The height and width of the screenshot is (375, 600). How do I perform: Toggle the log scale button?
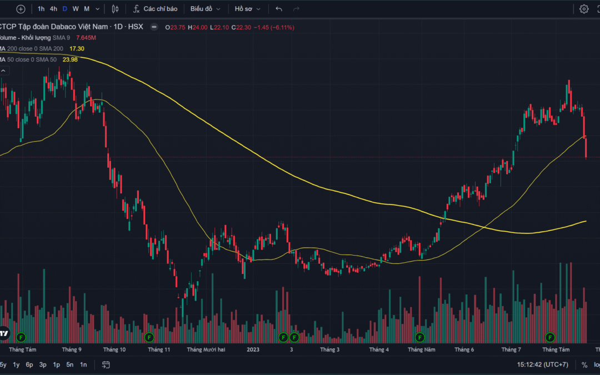[597, 365]
